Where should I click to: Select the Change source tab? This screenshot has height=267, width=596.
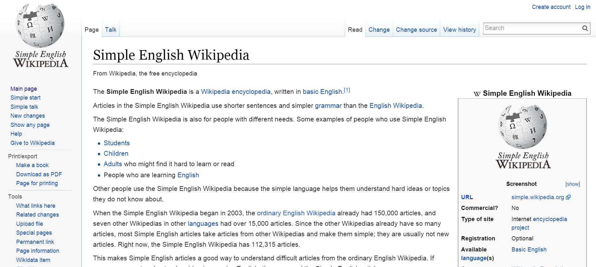coord(416,29)
